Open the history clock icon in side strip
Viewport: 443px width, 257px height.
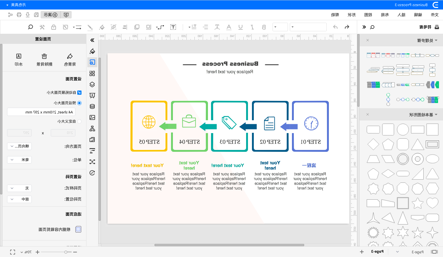tap(92, 173)
